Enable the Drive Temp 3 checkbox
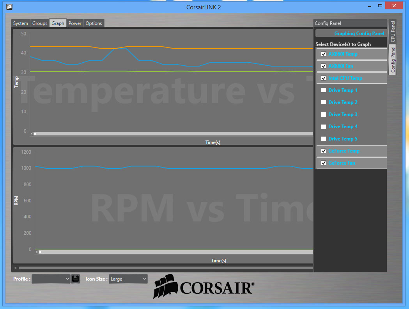This screenshot has height=309, width=409. coord(324,114)
